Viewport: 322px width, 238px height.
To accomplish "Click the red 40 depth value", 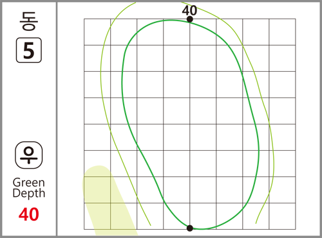I will click(29, 214).
